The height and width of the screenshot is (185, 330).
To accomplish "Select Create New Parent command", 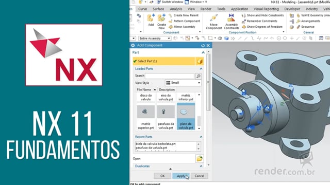I will click(x=184, y=15).
